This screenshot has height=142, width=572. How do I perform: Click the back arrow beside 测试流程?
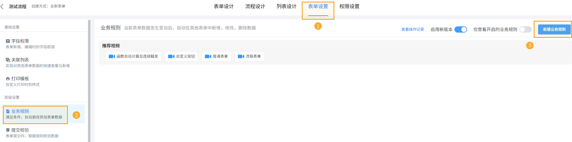pos(2,7)
